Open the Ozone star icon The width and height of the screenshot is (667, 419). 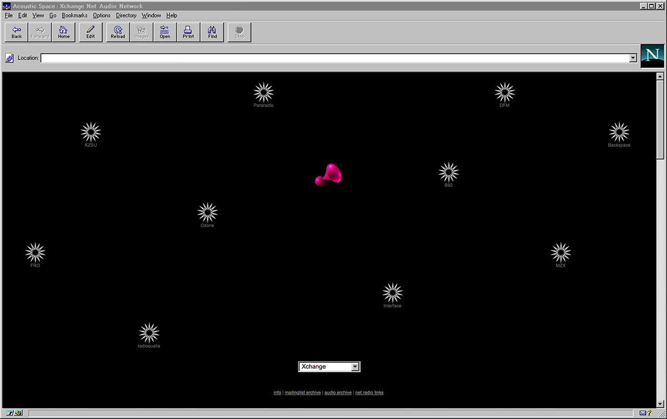pyautogui.click(x=207, y=213)
